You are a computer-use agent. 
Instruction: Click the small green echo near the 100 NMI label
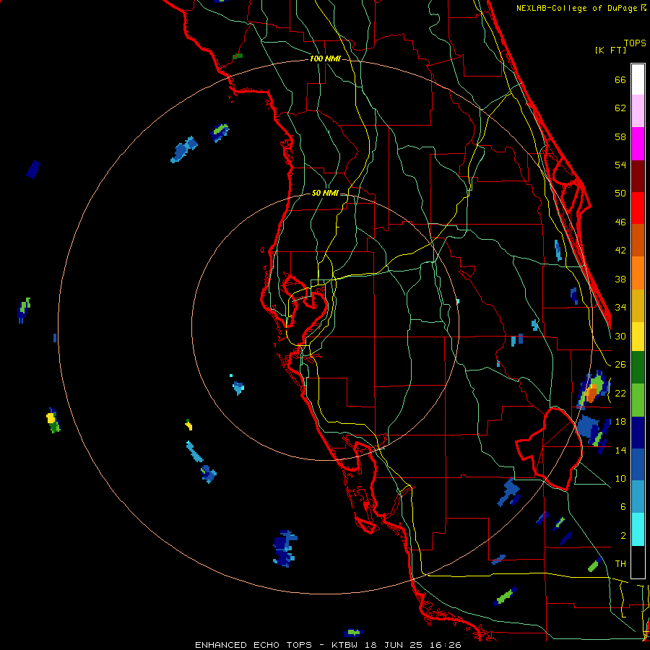point(237,56)
